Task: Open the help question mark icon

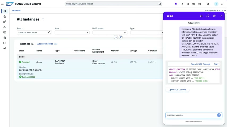Action: point(200,4)
